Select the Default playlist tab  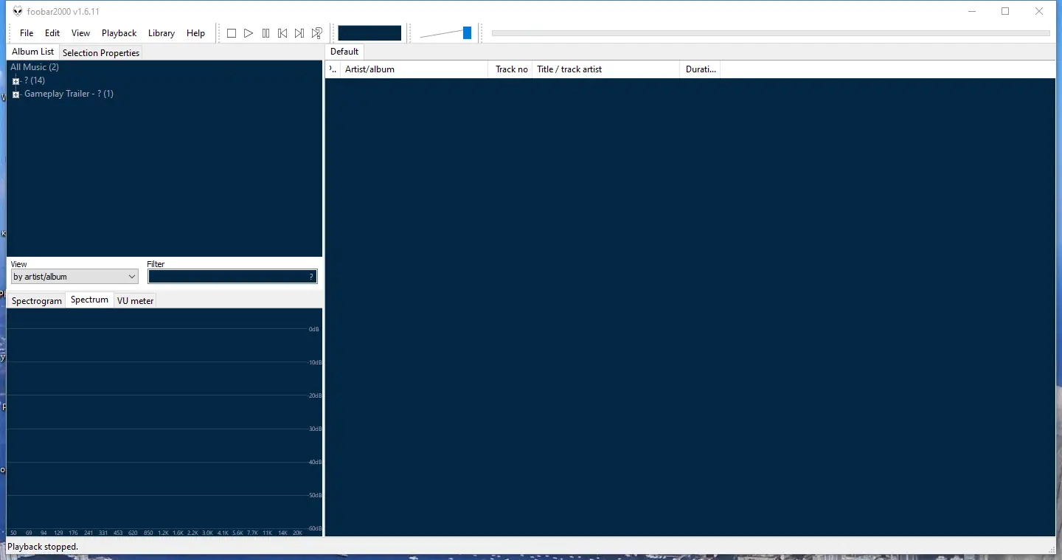pyautogui.click(x=344, y=52)
